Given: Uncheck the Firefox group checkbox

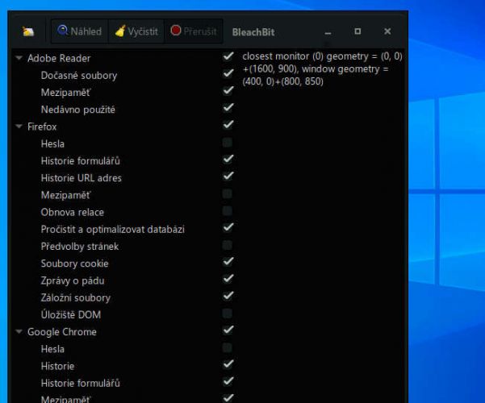Looking at the screenshot, I should coord(228,125).
